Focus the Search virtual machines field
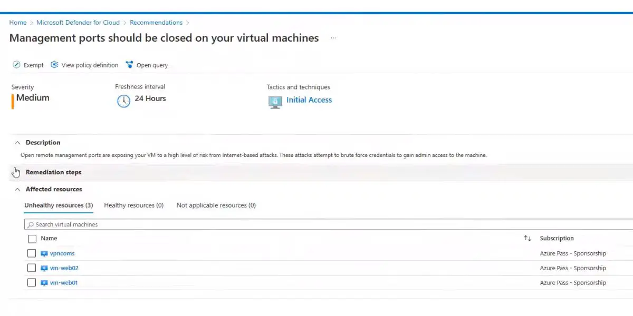 [x=329, y=224]
